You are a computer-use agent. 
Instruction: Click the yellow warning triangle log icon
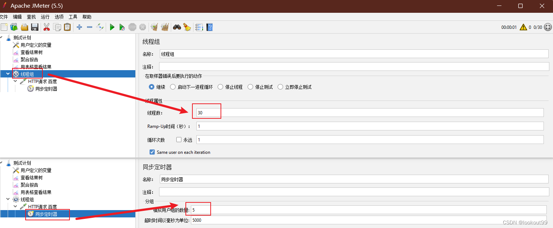pos(523,27)
